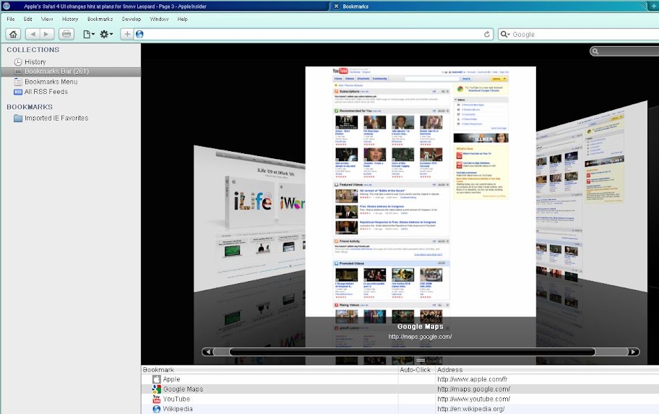Open the Window menu
This screenshot has height=414, width=659.
tap(159, 19)
